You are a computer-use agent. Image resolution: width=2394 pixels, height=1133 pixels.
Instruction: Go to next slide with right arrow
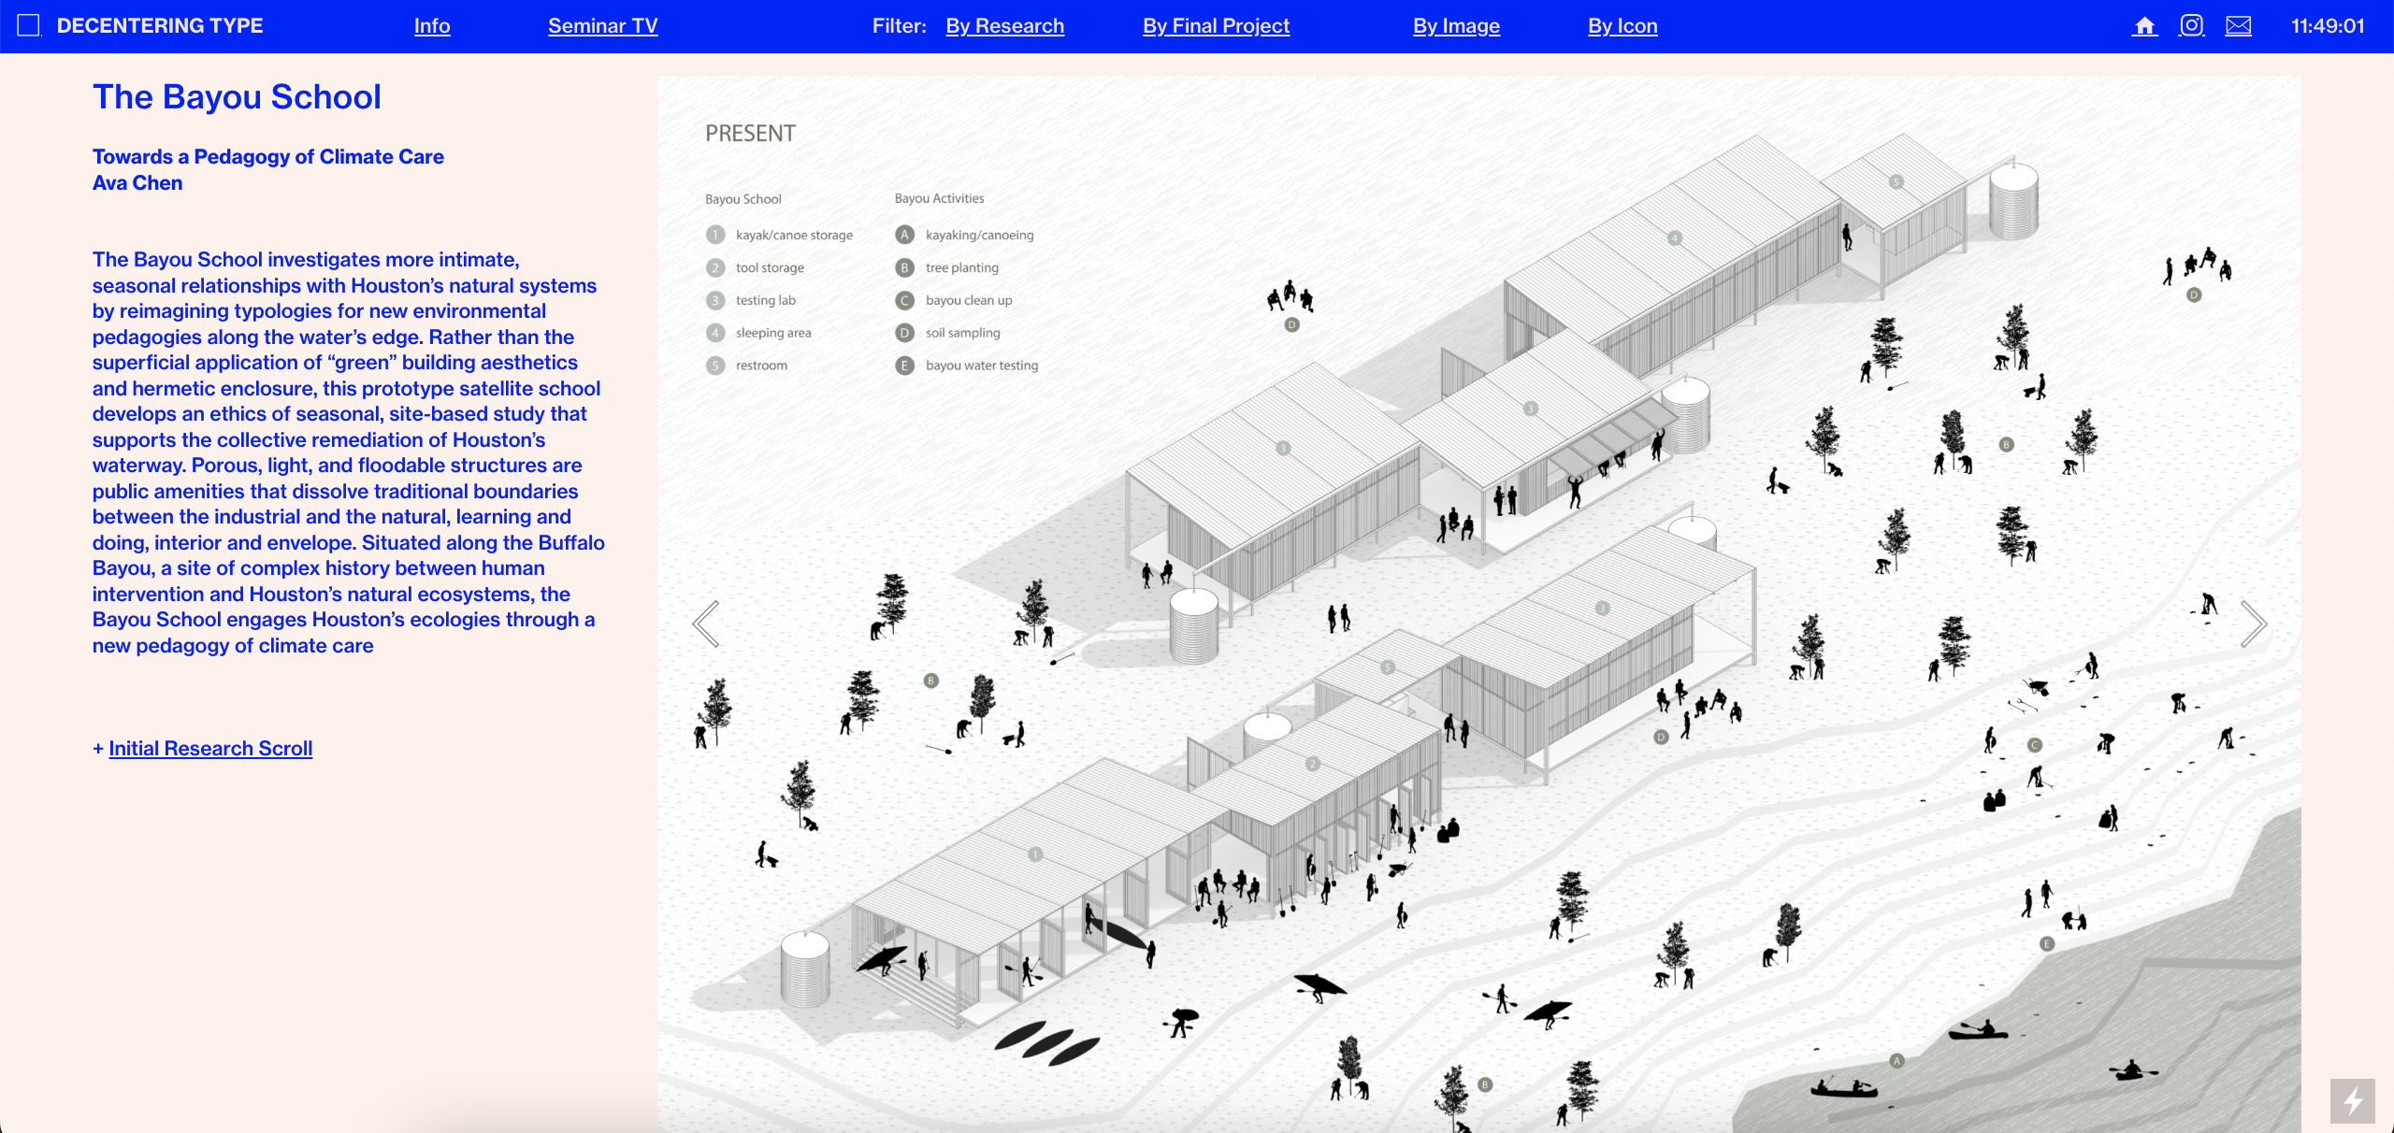pyautogui.click(x=2253, y=624)
